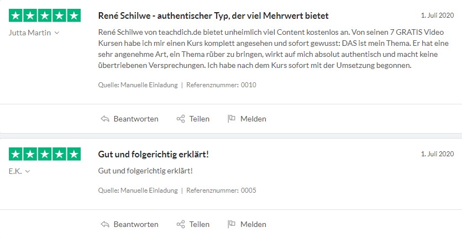Click reply arrow icon on Jutta Martin's review
462x238 pixels.
click(105, 119)
